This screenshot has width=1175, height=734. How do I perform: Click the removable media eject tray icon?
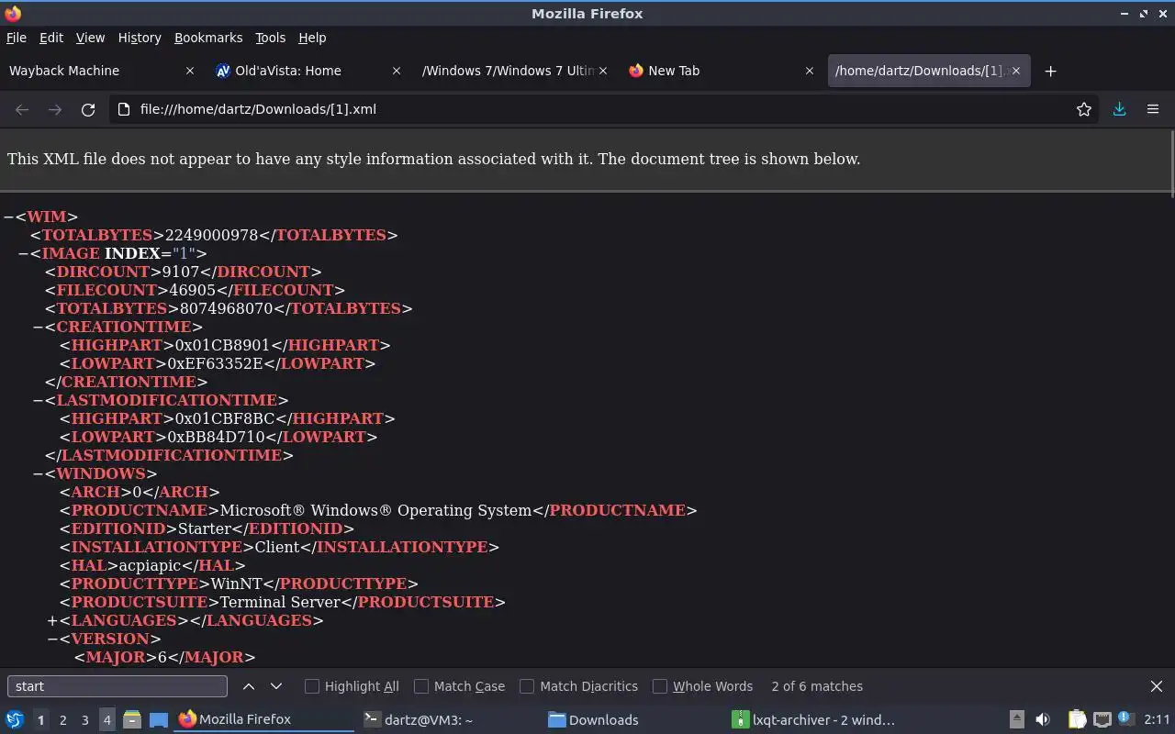1016,720
